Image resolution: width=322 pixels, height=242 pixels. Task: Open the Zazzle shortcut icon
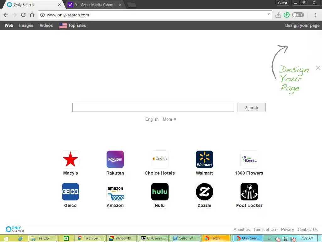pyautogui.click(x=204, y=192)
